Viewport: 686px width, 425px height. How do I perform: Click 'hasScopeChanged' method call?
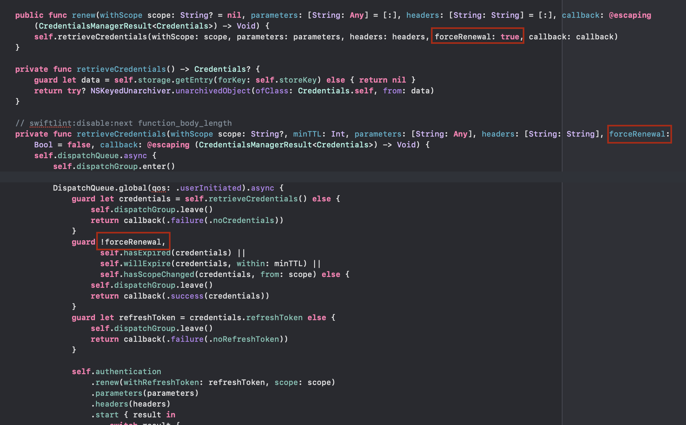(x=159, y=274)
